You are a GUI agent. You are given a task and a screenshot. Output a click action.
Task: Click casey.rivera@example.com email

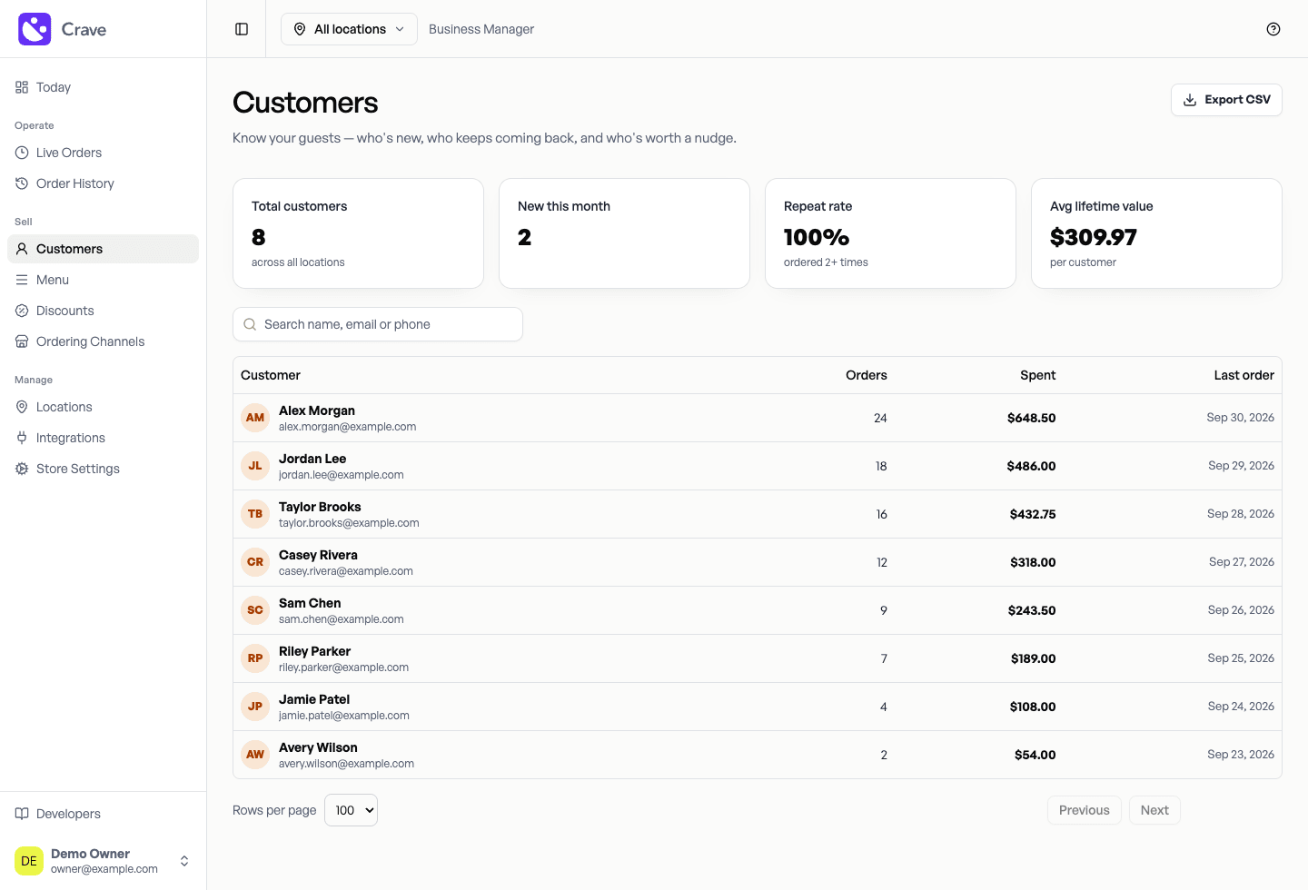coord(346,571)
